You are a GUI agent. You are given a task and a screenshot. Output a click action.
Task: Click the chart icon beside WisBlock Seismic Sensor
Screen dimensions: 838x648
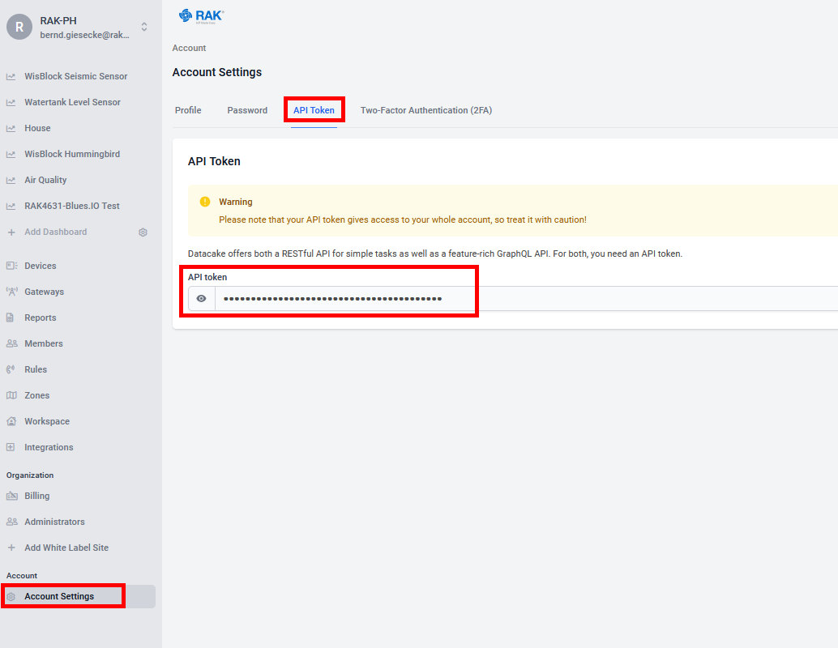click(x=11, y=76)
